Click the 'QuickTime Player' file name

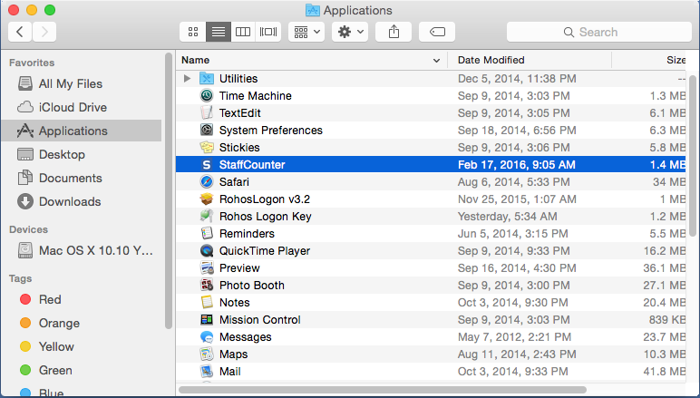pyautogui.click(x=265, y=251)
